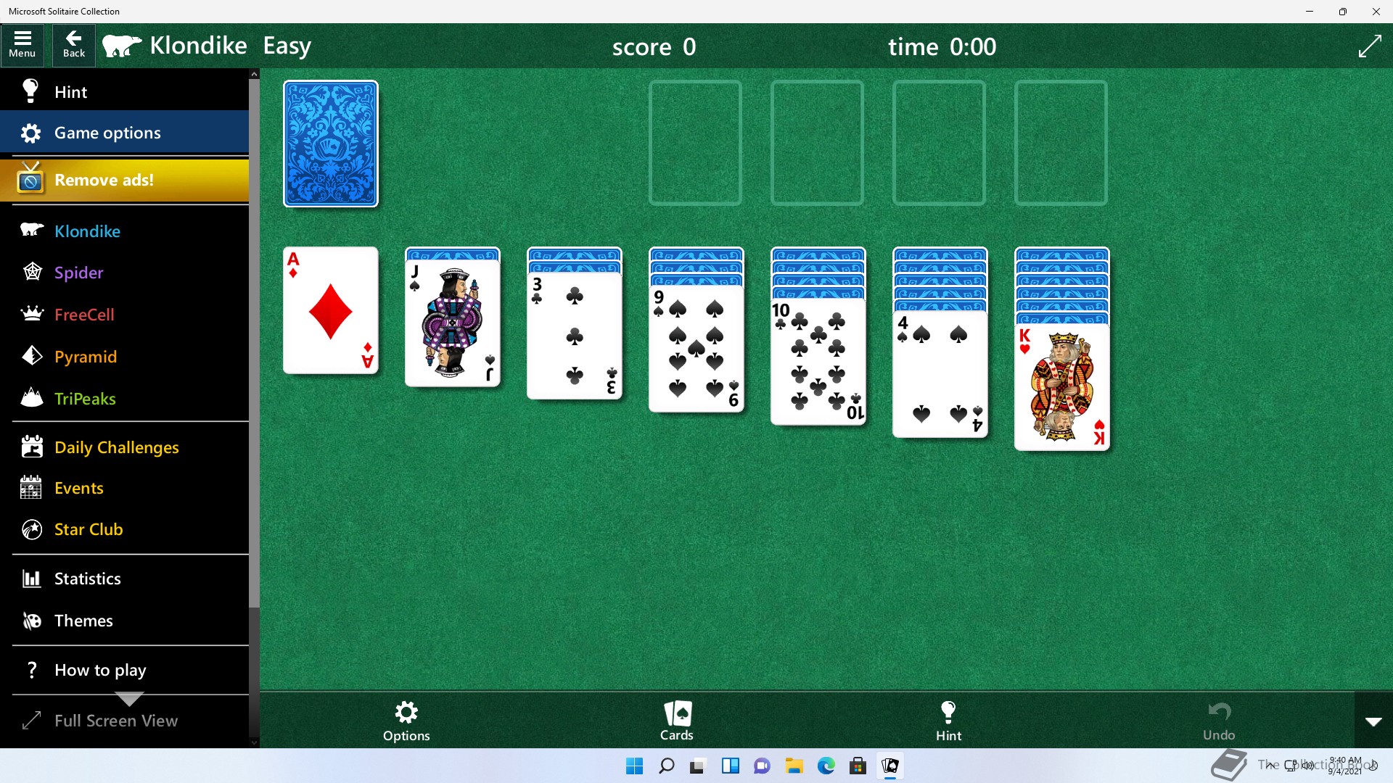Open Chat on the taskbar

[762, 766]
